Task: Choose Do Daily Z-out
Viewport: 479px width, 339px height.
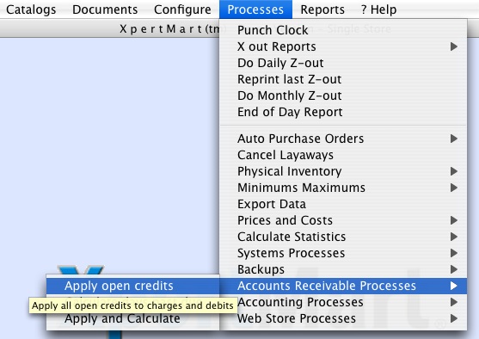Action: pos(343,63)
